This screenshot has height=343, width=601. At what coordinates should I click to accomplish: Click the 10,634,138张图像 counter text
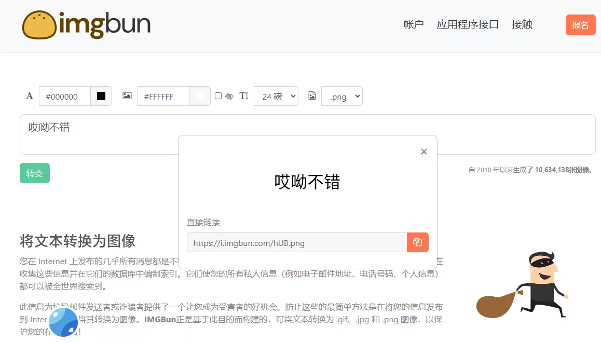pyautogui.click(x=564, y=170)
